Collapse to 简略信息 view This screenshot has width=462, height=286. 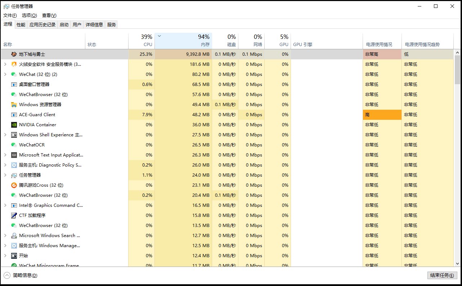pos(21,275)
